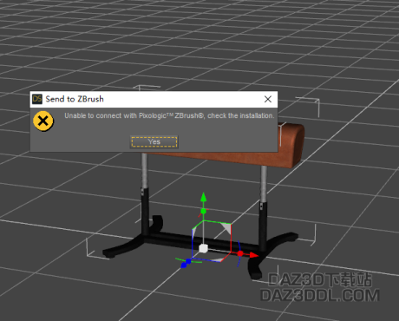
Task: Click Yes in the Send to ZBrush dialog
Action: click(154, 141)
